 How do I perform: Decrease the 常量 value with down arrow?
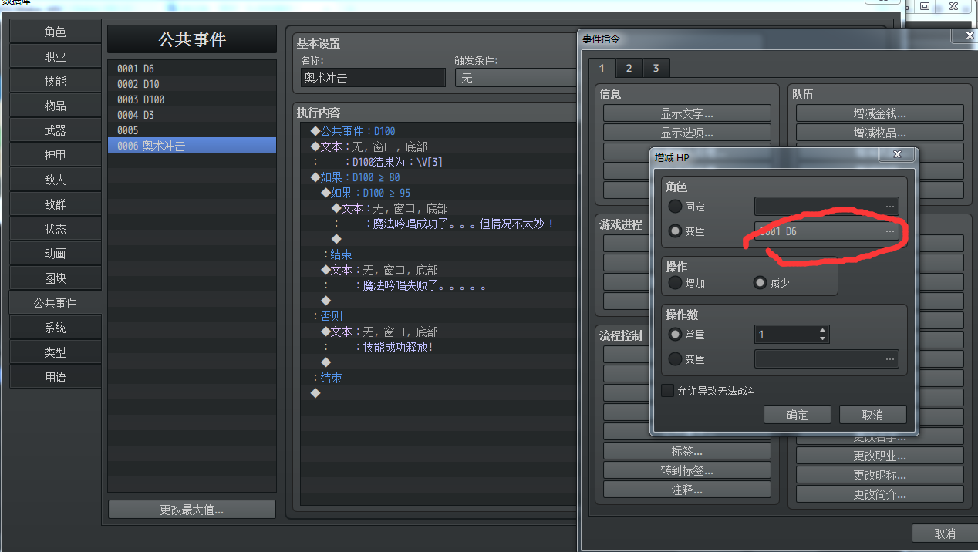823,338
